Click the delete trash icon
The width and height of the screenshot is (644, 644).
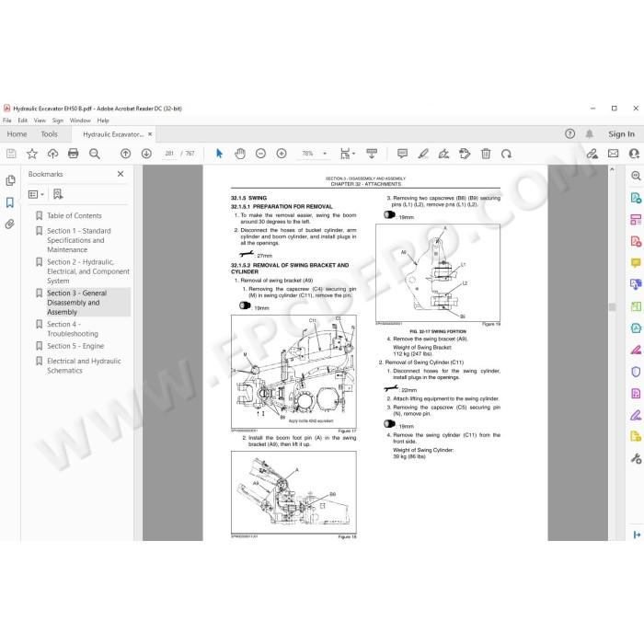point(486,154)
